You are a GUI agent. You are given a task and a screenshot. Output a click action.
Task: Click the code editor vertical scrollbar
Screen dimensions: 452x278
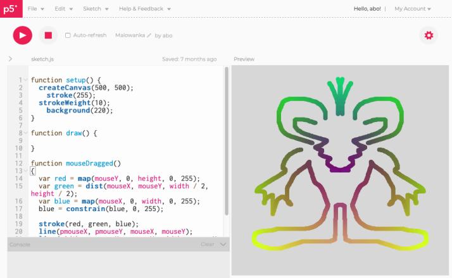(x=227, y=141)
